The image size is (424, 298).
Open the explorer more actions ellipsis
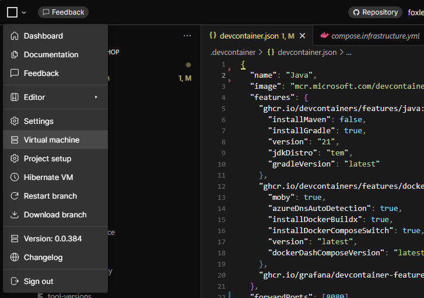tap(187, 36)
